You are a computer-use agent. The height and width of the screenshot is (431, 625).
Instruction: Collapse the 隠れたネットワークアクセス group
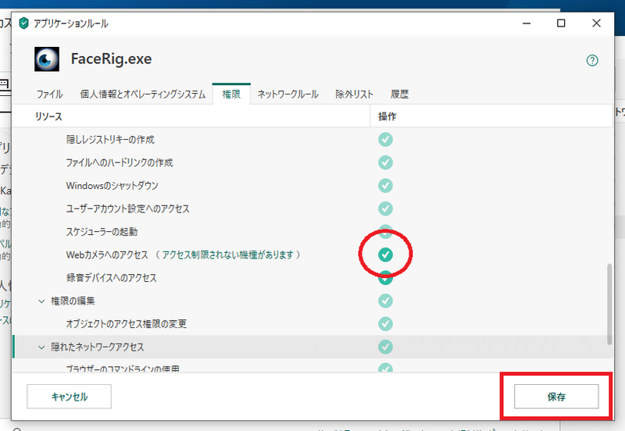click(x=41, y=347)
